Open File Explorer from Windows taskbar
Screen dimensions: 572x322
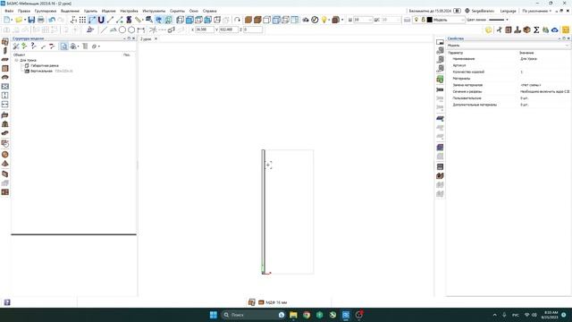293,315
